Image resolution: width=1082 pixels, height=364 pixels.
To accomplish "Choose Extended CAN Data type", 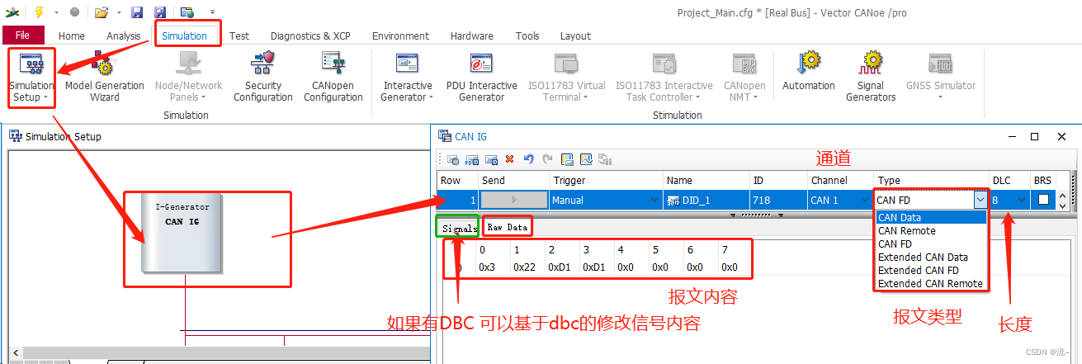I will point(931,258).
